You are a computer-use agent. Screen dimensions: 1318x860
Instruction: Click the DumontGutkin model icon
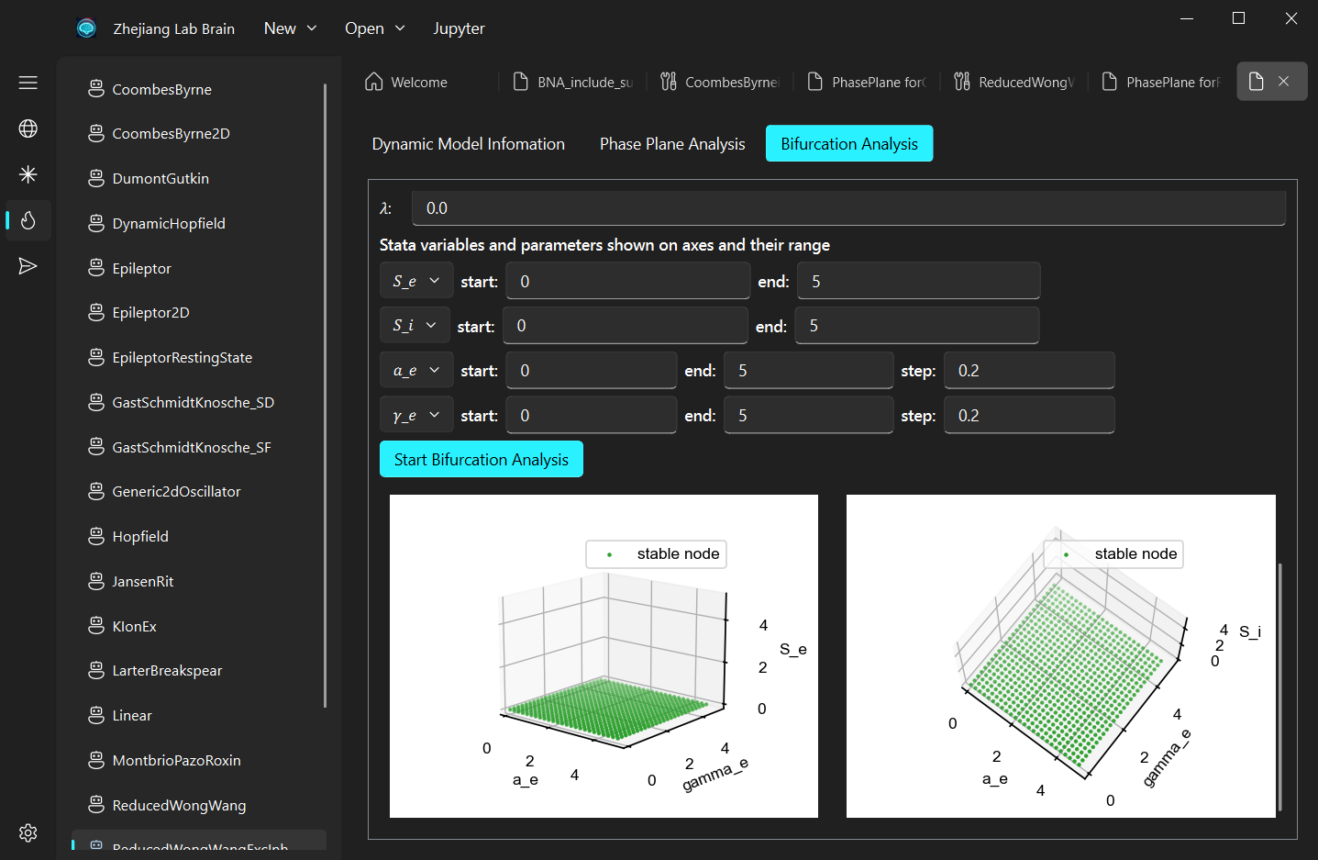96,179
